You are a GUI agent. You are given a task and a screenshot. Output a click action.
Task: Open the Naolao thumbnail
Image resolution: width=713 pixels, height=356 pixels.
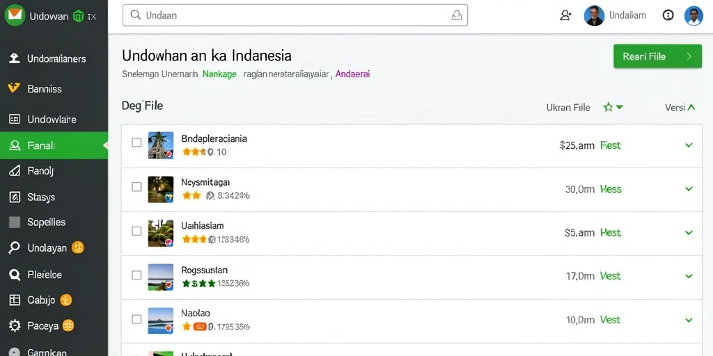pos(161,321)
